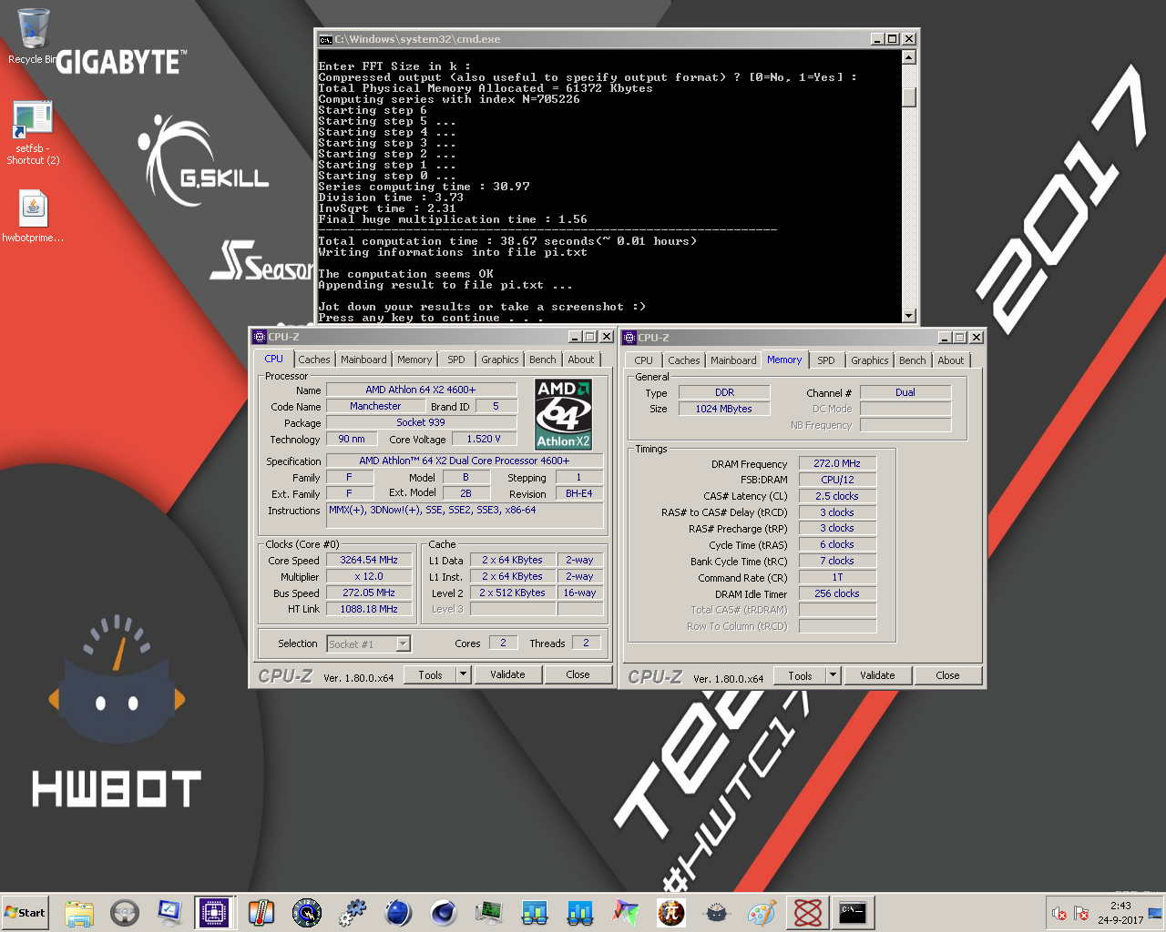This screenshot has height=932, width=1166.
Task: Click the green chip monitor taskbar icon
Action: (489, 912)
